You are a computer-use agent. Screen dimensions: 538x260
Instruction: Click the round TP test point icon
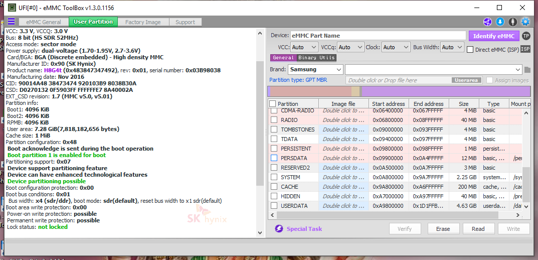coord(525,36)
